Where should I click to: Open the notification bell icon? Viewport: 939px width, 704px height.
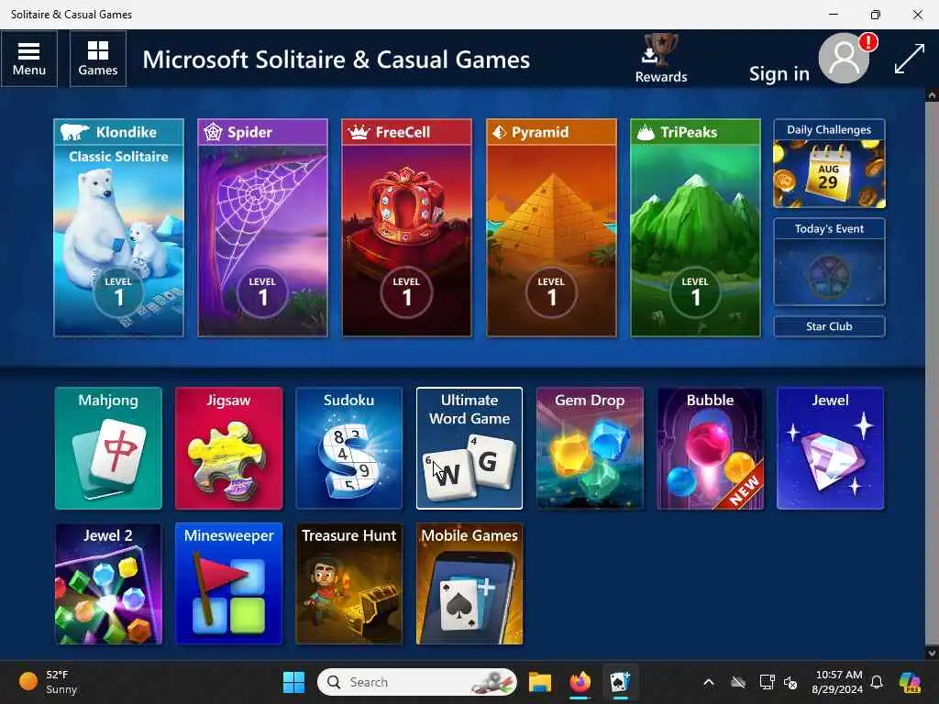[x=877, y=682]
